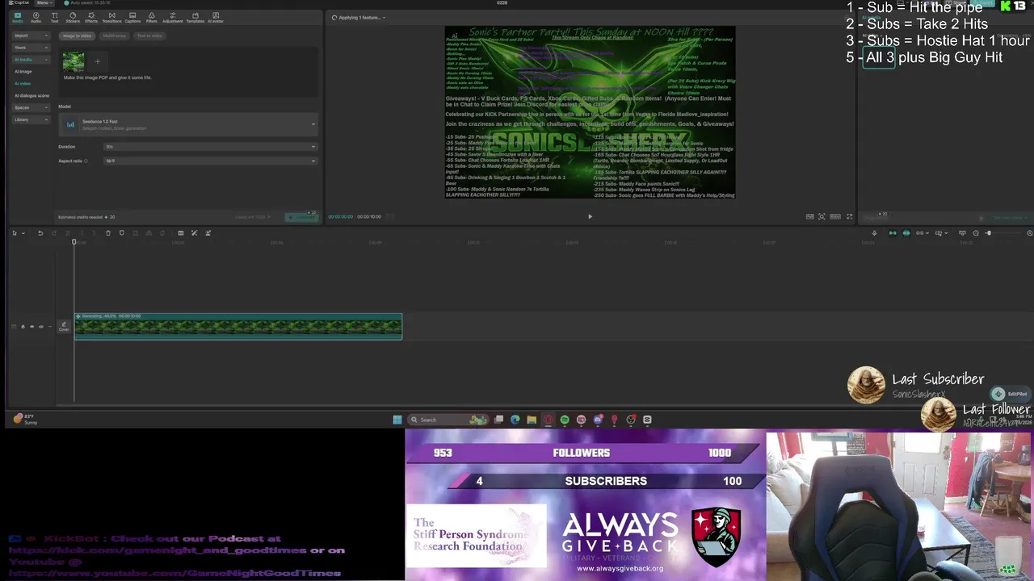Lock the main video track
Viewport: 1034px width, 581px height.
[x=23, y=327]
